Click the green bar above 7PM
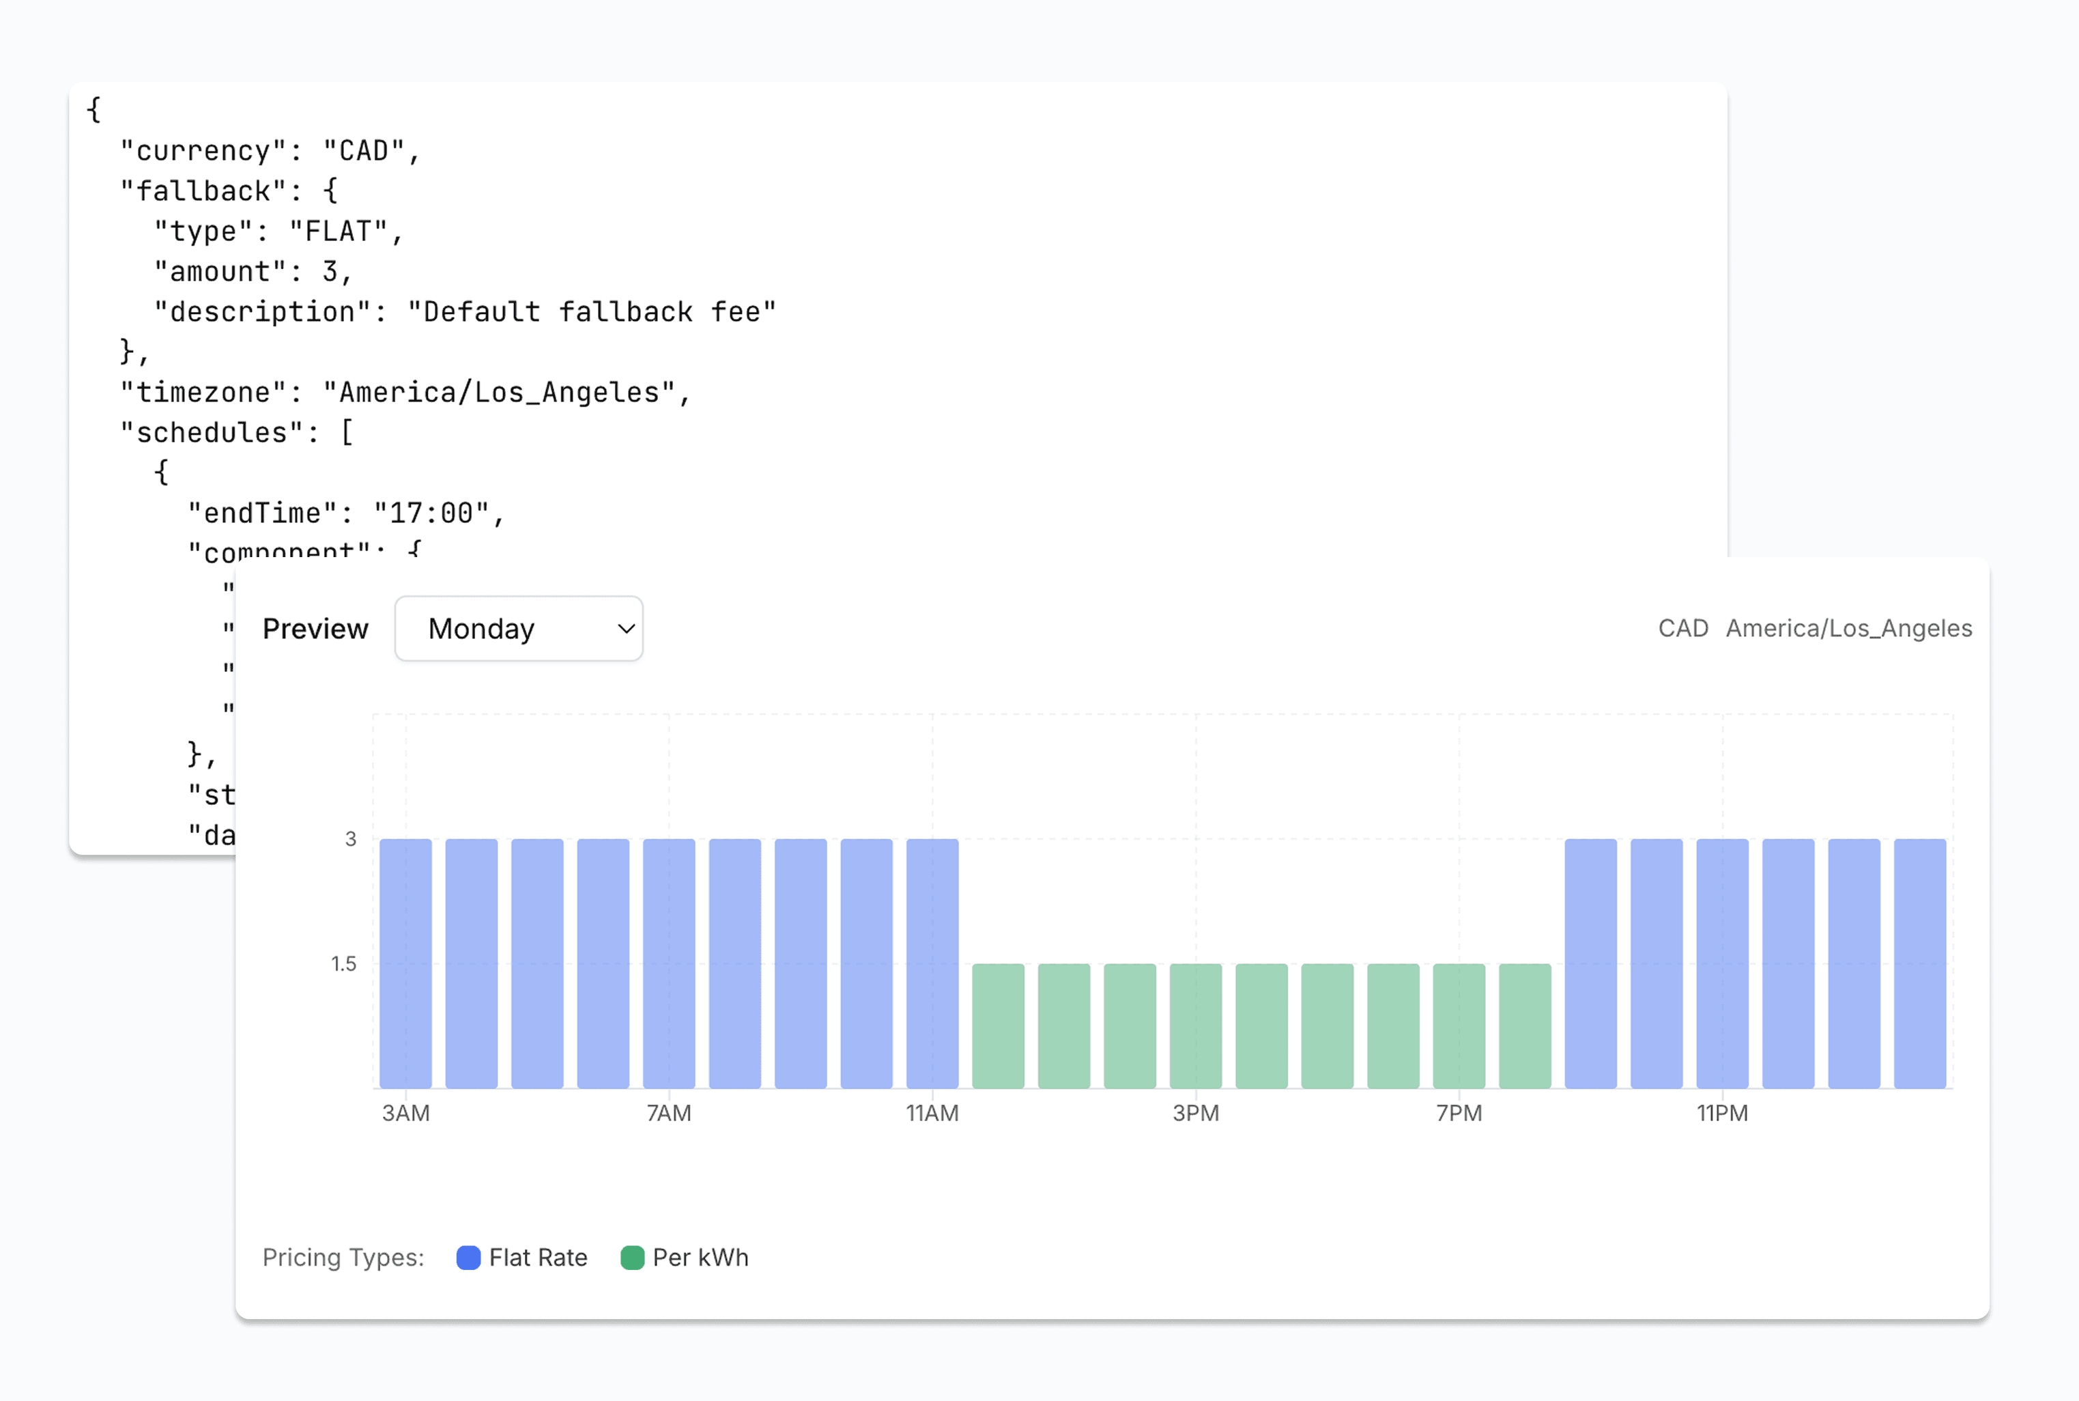This screenshot has height=1401, width=2079. point(1459,1025)
